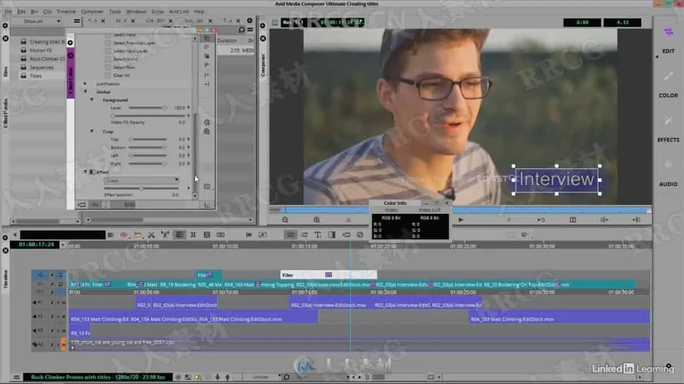Open the EFFECTS workspace icon

(668, 121)
